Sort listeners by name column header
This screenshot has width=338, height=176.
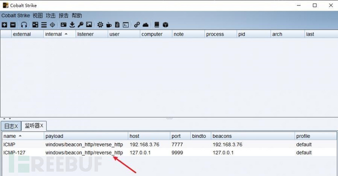[x=23, y=136]
